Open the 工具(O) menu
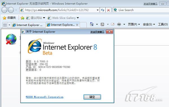Image resolution: width=169 pixels, height=107 pixels. (x=163, y=24)
